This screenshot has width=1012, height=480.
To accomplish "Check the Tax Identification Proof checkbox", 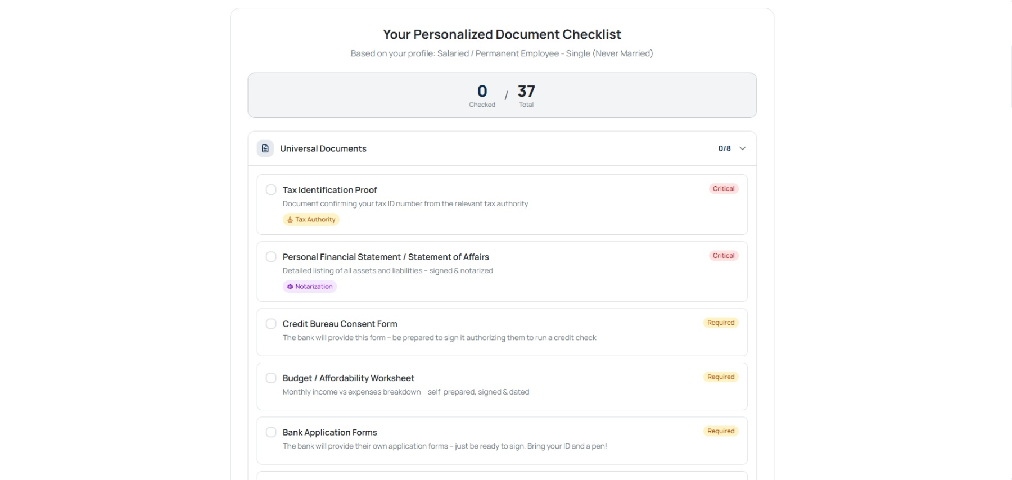I will pyautogui.click(x=271, y=190).
